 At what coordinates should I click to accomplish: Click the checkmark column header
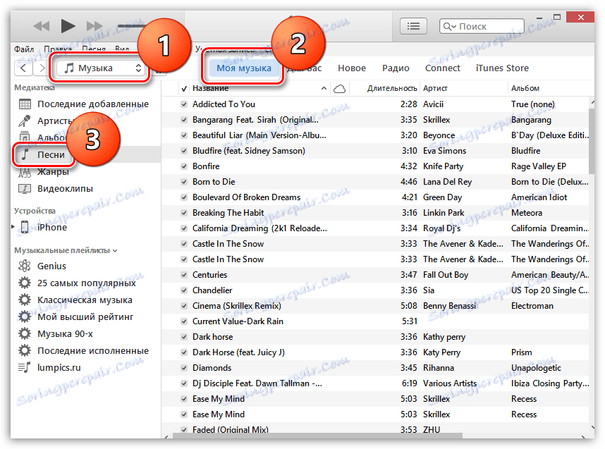click(x=184, y=89)
